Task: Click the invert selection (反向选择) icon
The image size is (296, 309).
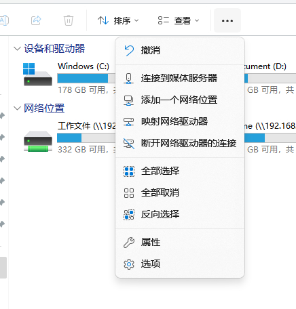Action: click(x=129, y=215)
